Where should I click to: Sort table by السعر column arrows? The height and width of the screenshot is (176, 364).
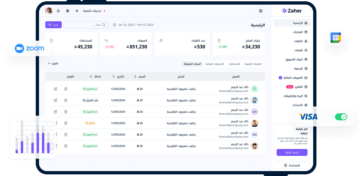point(135,77)
